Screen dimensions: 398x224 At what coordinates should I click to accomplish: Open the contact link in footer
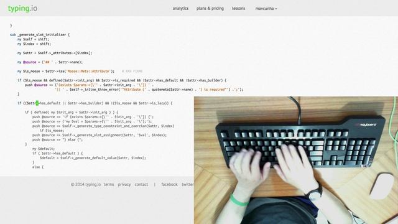[x=141, y=185]
